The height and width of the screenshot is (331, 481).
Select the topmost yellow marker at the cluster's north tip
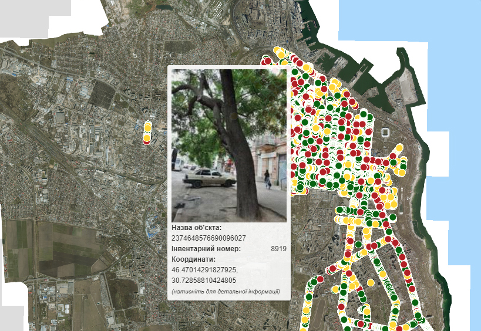[x=278, y=49]
